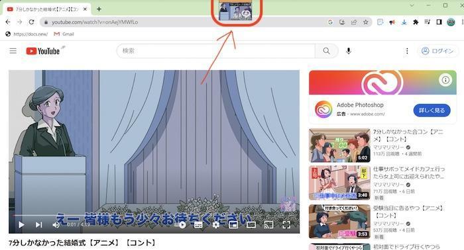Open the 仕事サボってメイドカフェ video title
464x250 pixels.
click(x=409, y=173)
